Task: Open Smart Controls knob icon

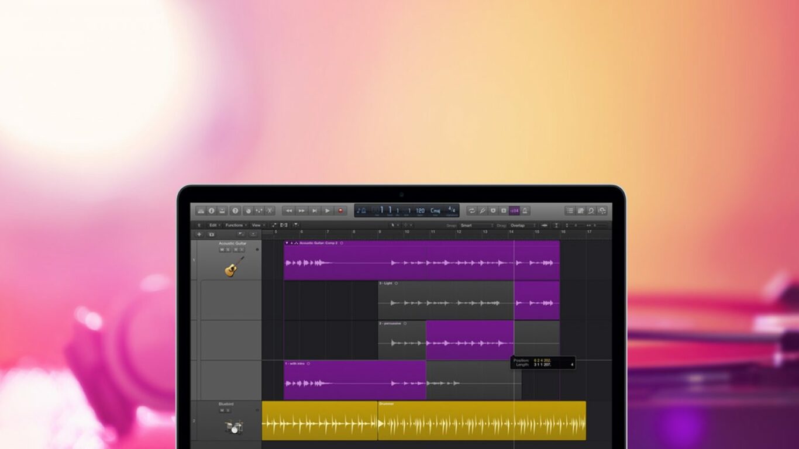Action: click(249, 211)
